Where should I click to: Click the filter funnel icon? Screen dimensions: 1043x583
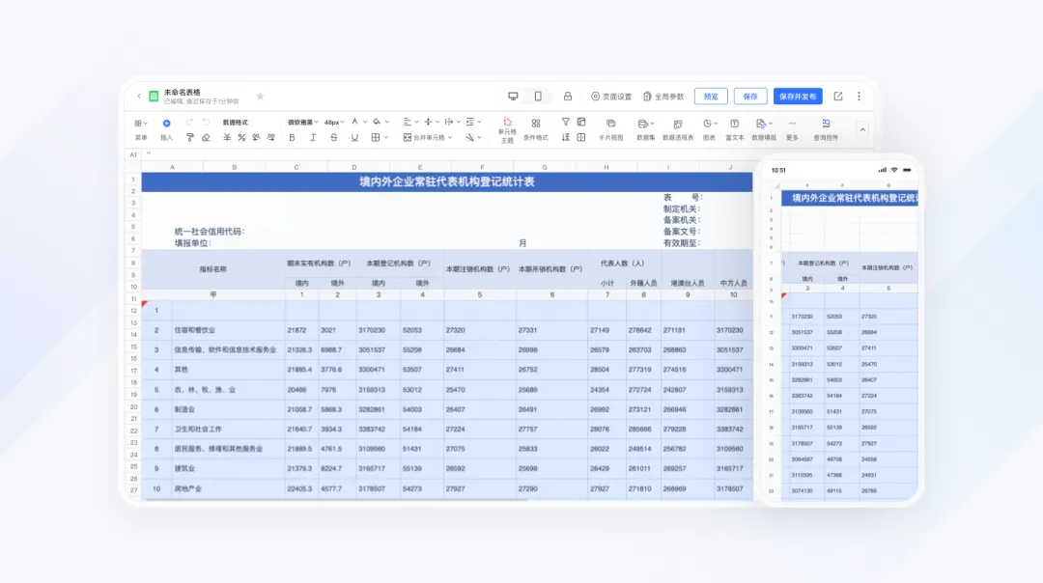pos(565,123)
